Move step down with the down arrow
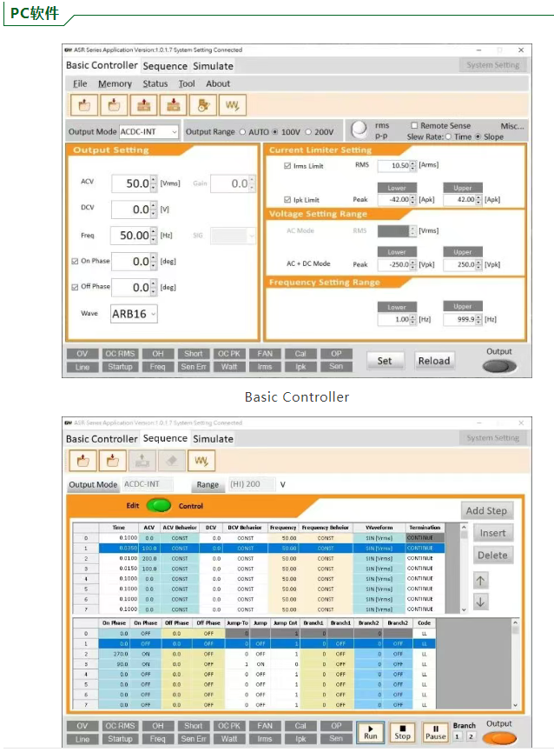This screenshot has height=752, width=554. (481, 602)
